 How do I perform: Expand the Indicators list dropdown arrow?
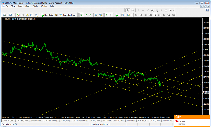point(119,15)
